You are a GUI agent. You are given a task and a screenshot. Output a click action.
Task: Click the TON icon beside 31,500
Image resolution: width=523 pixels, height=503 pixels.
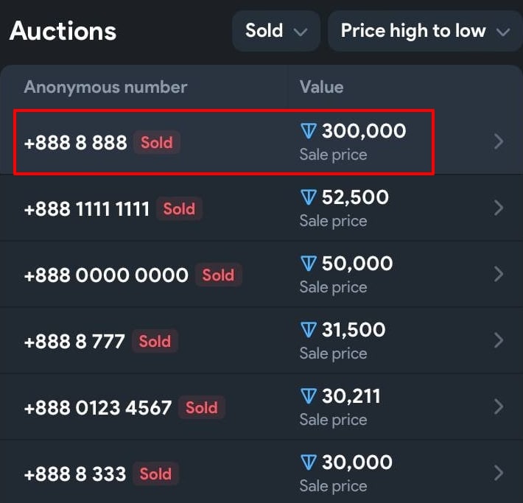[x=308, y=330]
